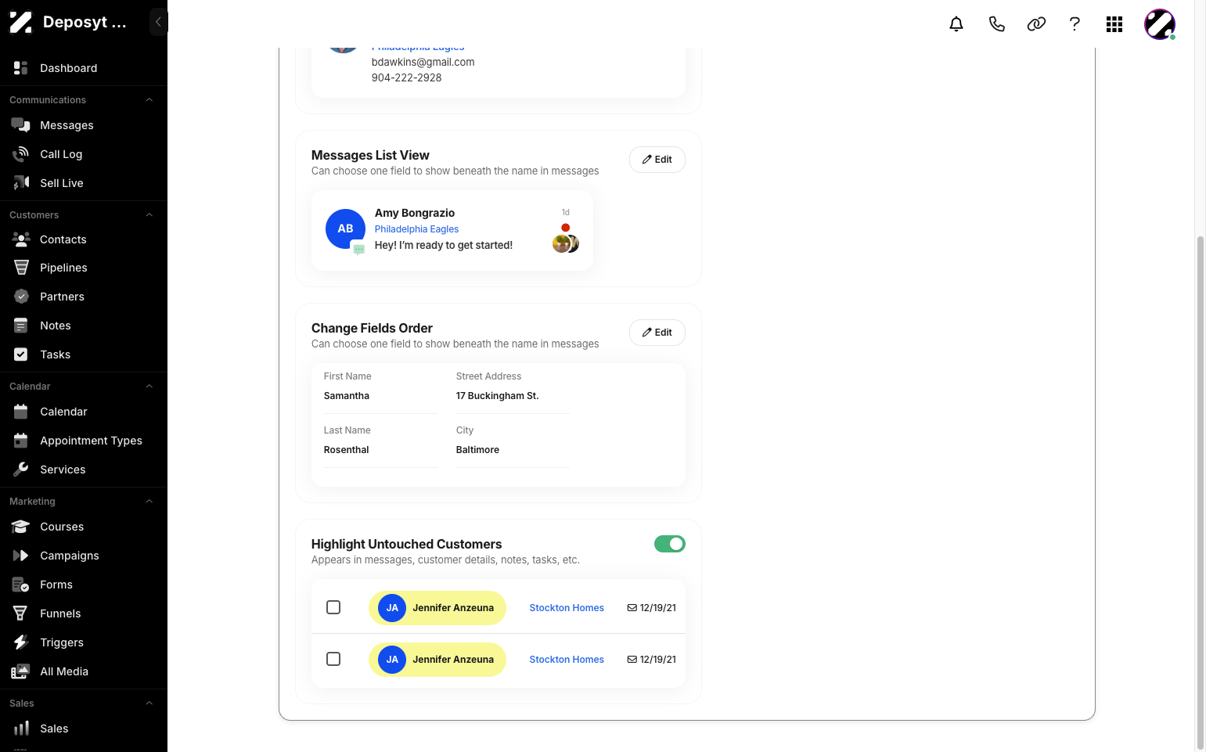Click the Campaigns play icon

pyautogui.click(x=21, y=556)
